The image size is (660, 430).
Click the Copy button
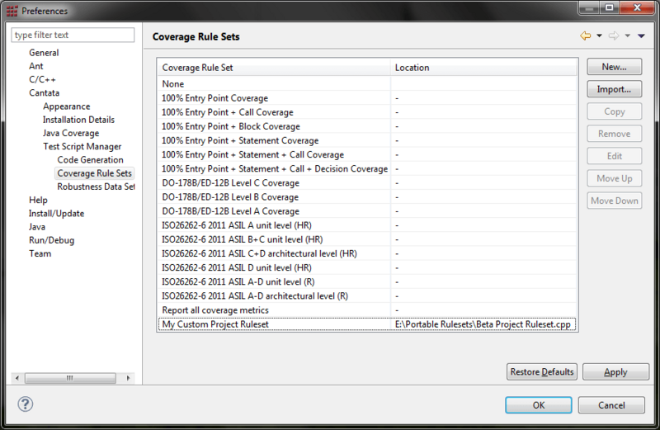614,111
